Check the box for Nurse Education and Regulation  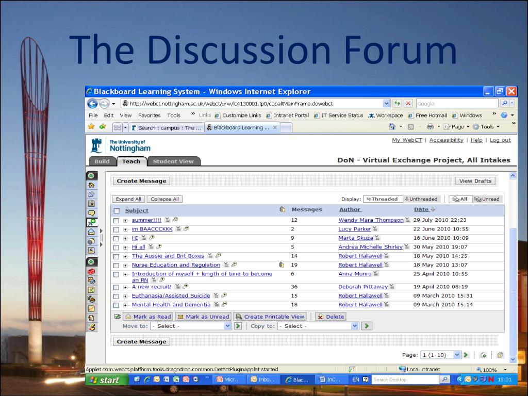(116, 266)
